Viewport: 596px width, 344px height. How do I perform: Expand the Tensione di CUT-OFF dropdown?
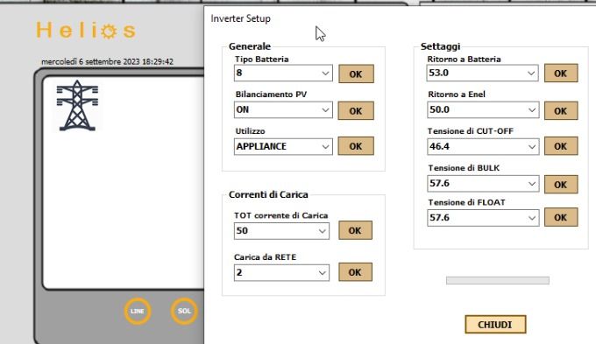483,146
